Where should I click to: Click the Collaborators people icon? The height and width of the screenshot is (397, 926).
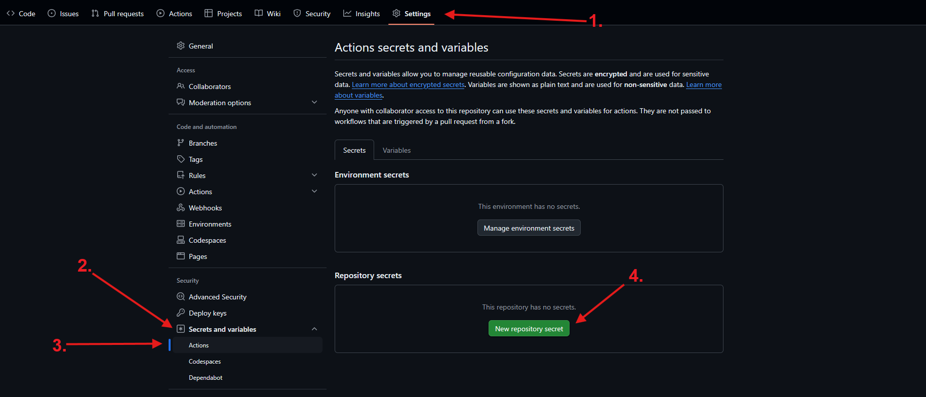(181, 86)
